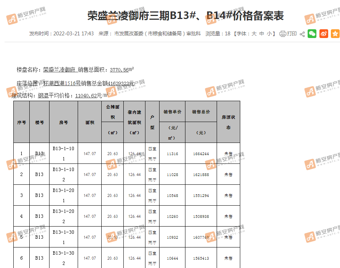Click 未售 status for room B13-1-102
The height and width of the screenshot is (268, 340).
[228, 174]
